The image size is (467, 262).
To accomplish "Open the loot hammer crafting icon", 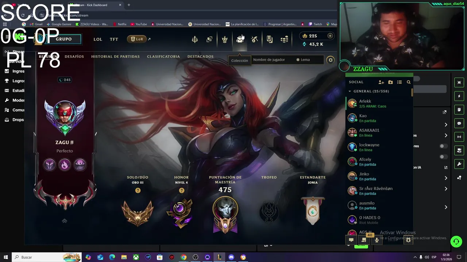I will (255, 39).
